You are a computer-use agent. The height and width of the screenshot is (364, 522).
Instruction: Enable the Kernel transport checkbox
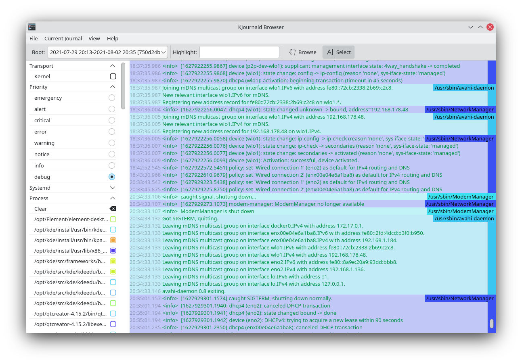click(x=113, y=76)
